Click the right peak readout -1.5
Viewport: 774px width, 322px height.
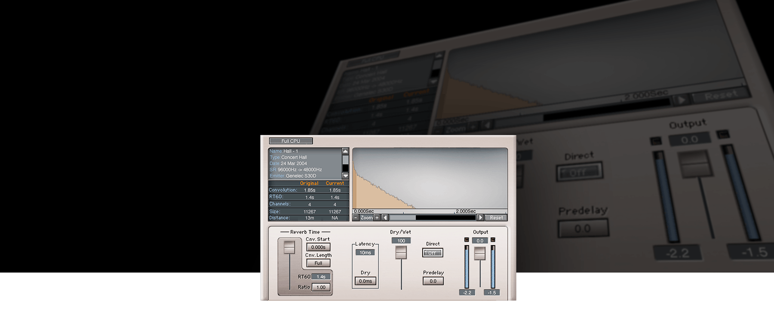[x=492, y=293]
